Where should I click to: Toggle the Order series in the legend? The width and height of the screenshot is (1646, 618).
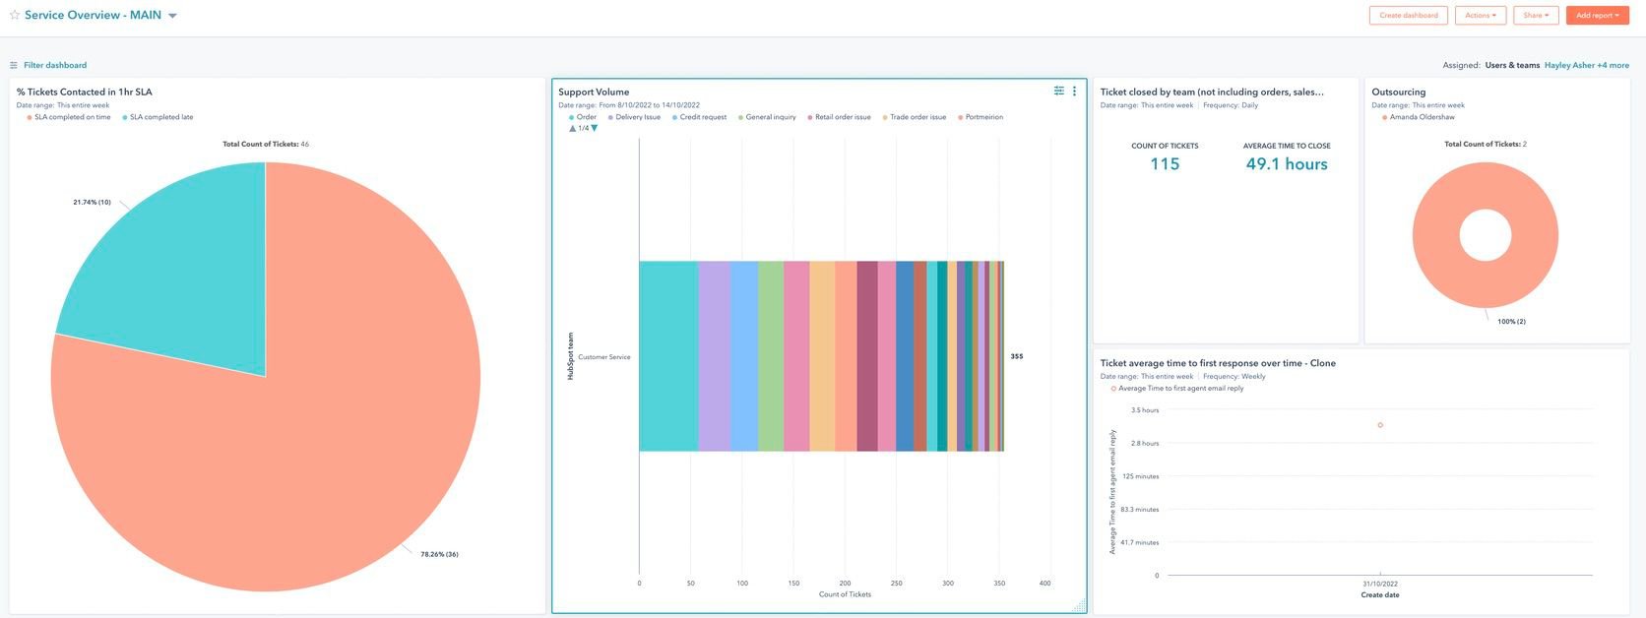click(586, 117)
